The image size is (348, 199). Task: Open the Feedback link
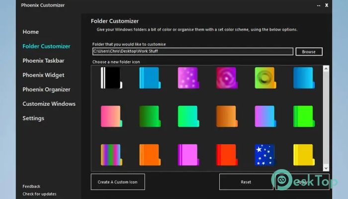(x=31, y=187)
